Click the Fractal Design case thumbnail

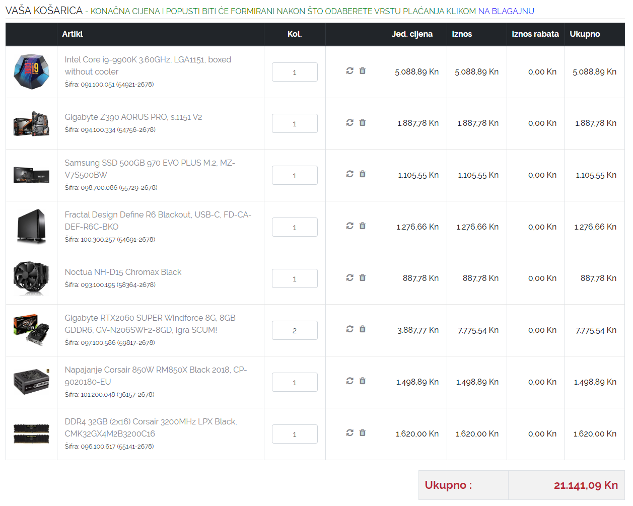point(31,227)
